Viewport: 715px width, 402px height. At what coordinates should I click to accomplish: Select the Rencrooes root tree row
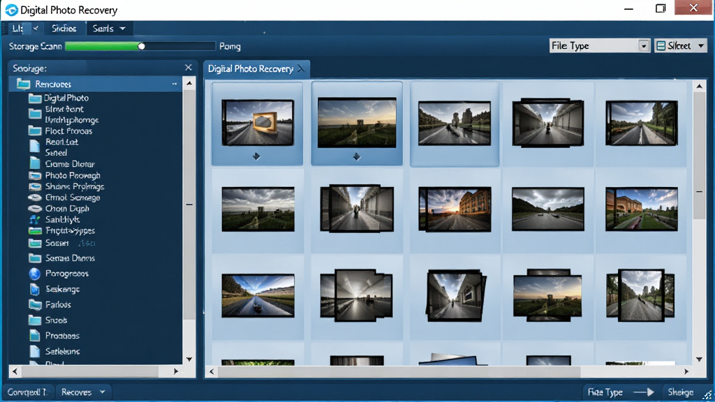tap(95, 84)
